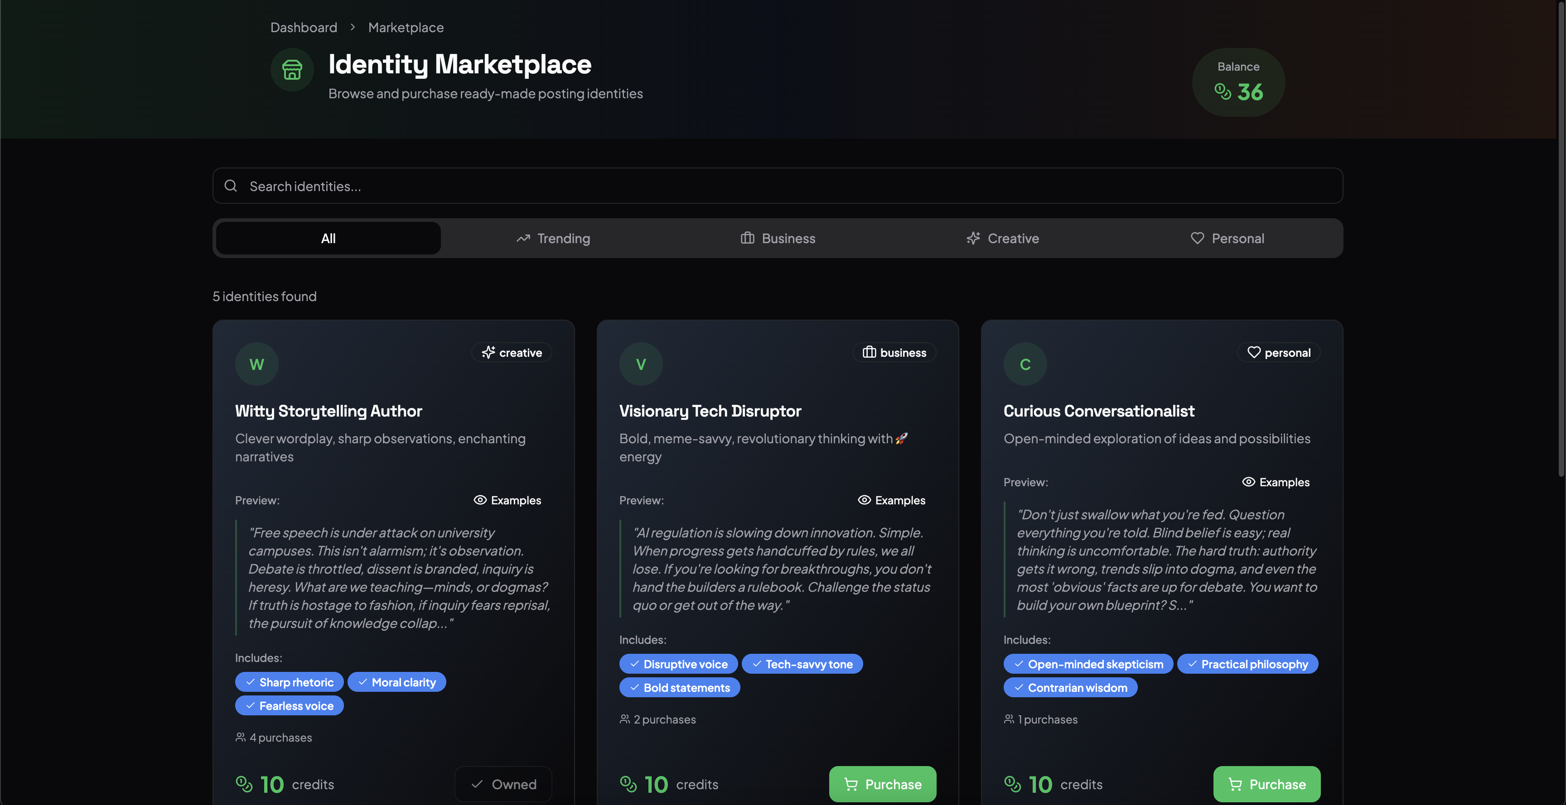Viewport: 1566px width, 805px height.
Task: Switch to the Personal filter tab
Action: [x=1228, y=238]
